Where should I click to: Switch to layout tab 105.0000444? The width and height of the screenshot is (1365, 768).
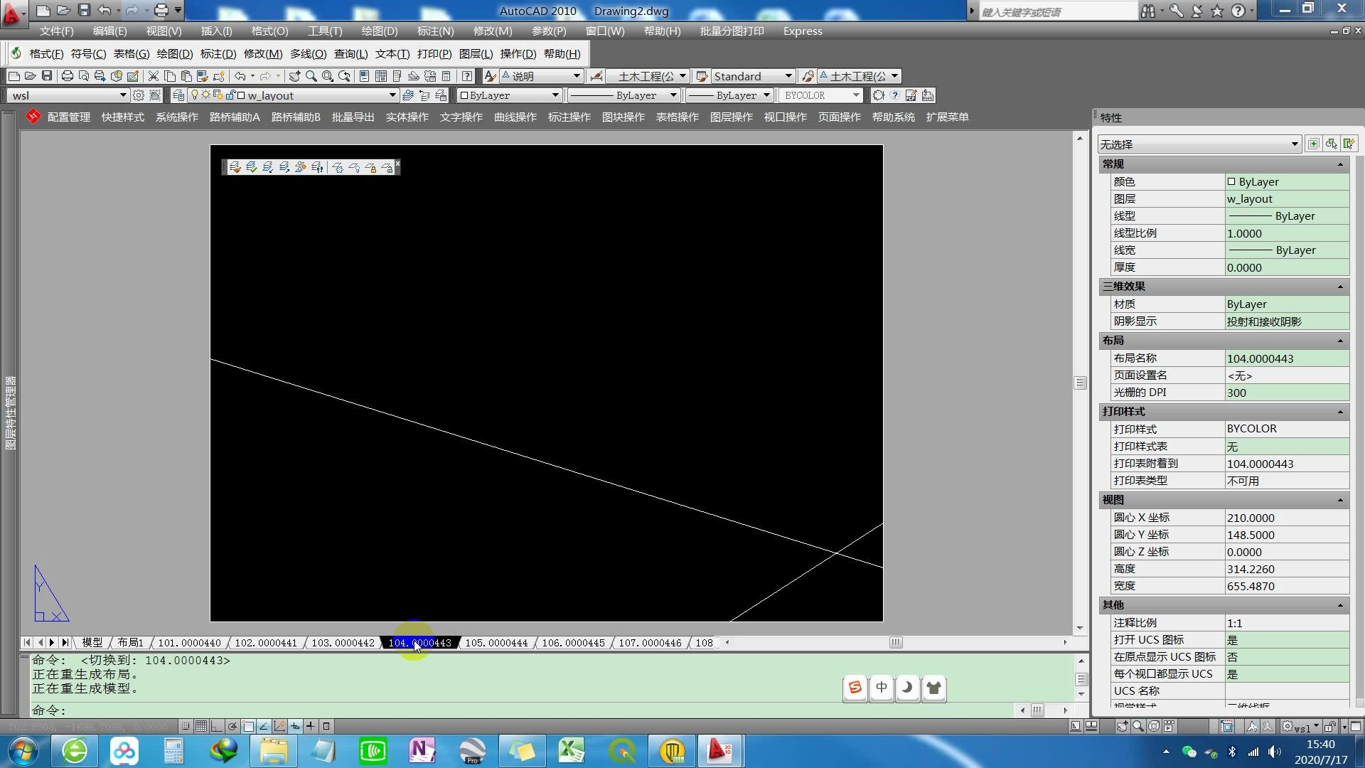tap(496, 643)
